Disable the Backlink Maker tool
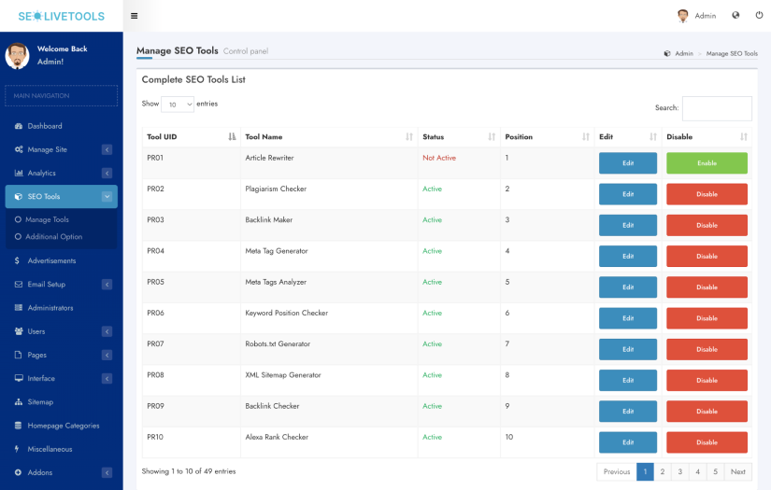The height and width of the screenshot is (490, 771). (707, 225)
